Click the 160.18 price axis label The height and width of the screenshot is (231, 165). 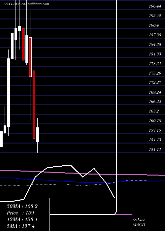coord(155,121)
